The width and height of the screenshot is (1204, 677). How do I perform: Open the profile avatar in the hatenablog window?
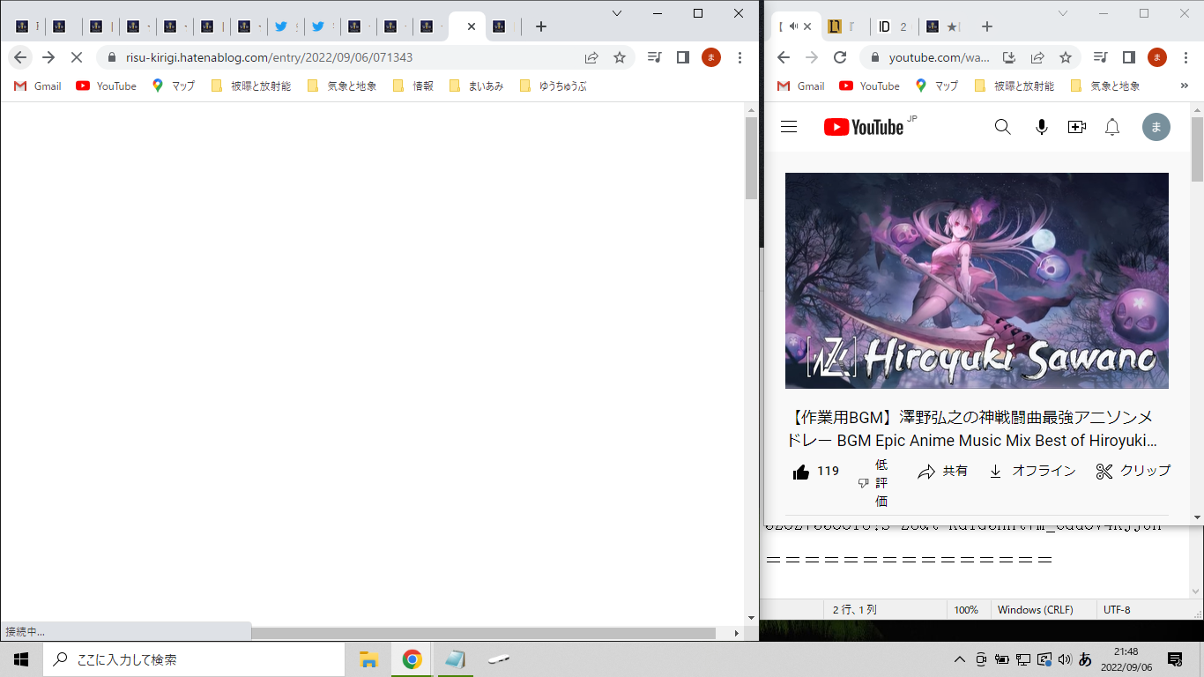[x=711, y=57]
